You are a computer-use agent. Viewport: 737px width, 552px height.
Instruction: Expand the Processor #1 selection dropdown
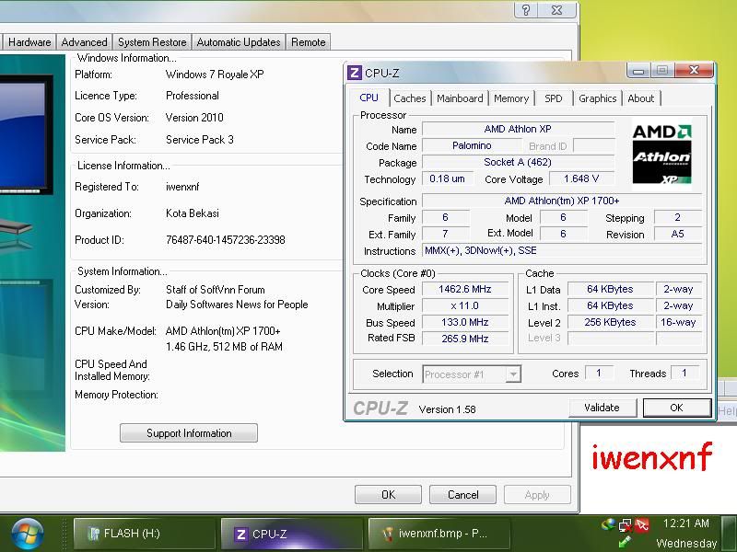tap(513, 374)
